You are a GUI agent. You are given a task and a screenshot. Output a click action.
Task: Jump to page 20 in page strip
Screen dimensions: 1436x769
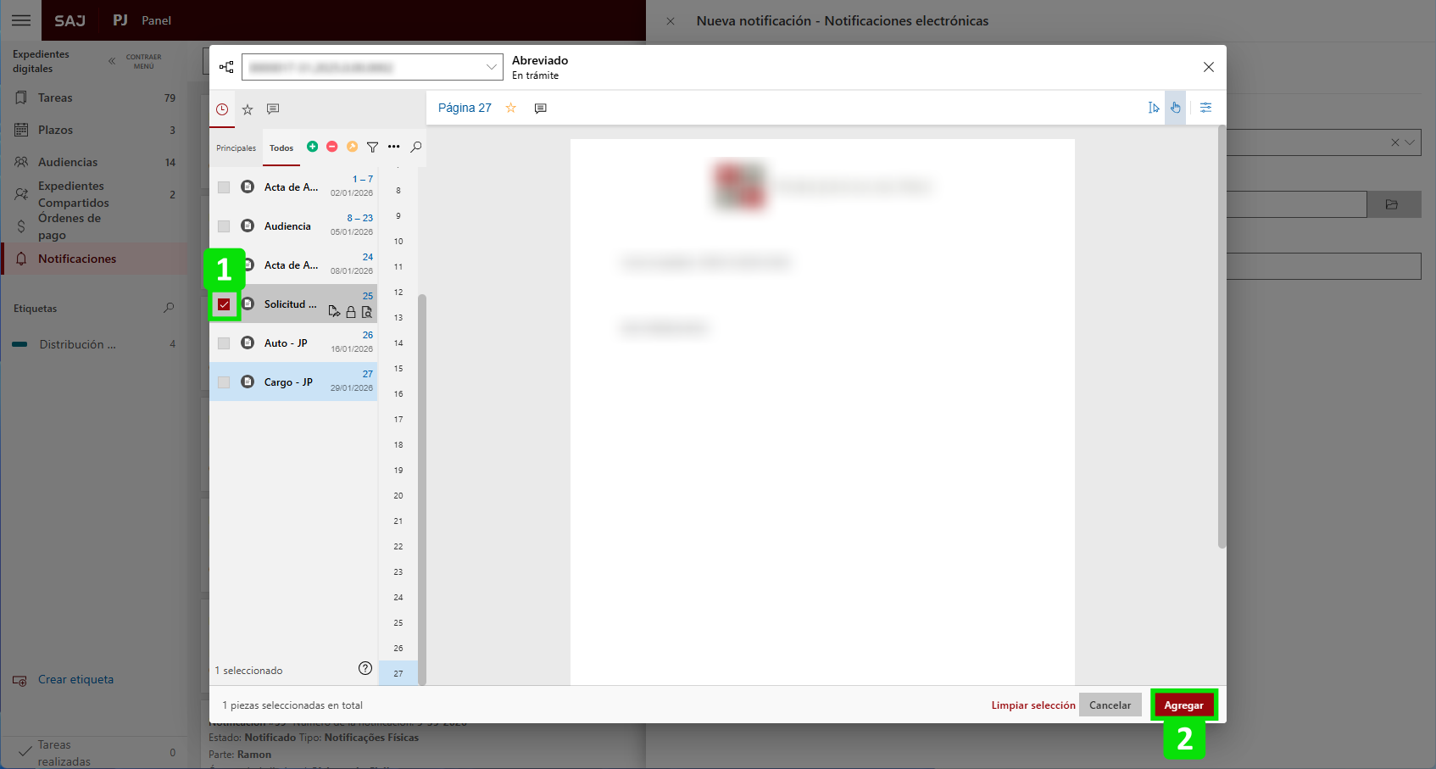click(398, 496)
